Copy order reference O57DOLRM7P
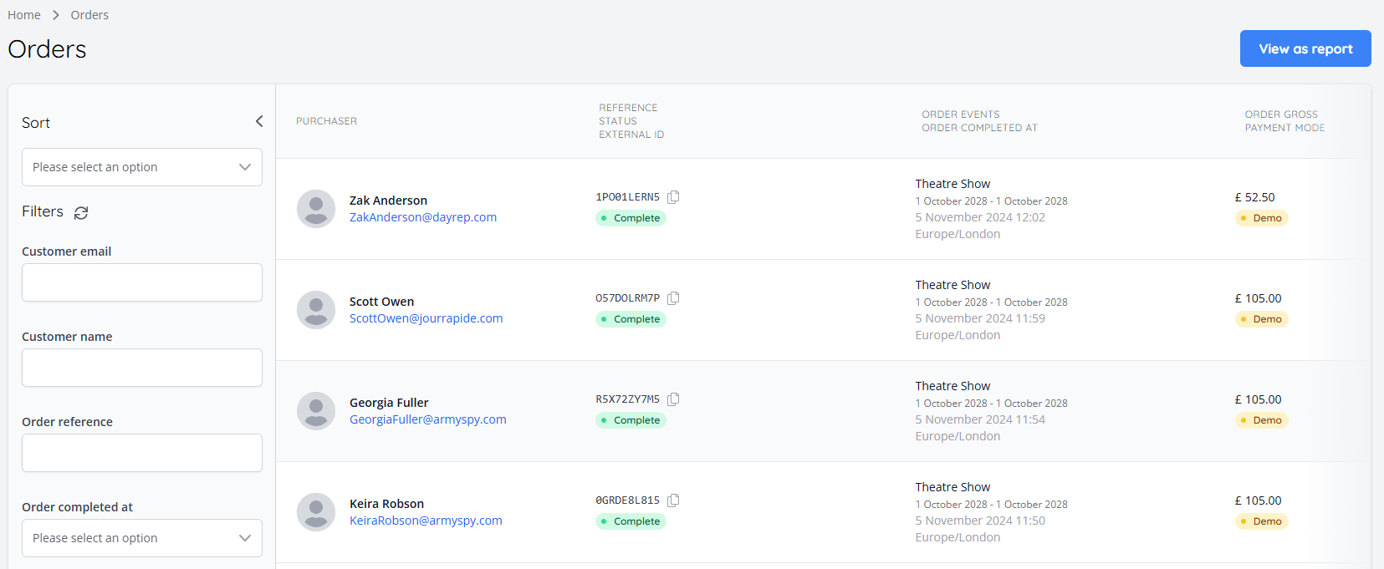 point(673,298)
